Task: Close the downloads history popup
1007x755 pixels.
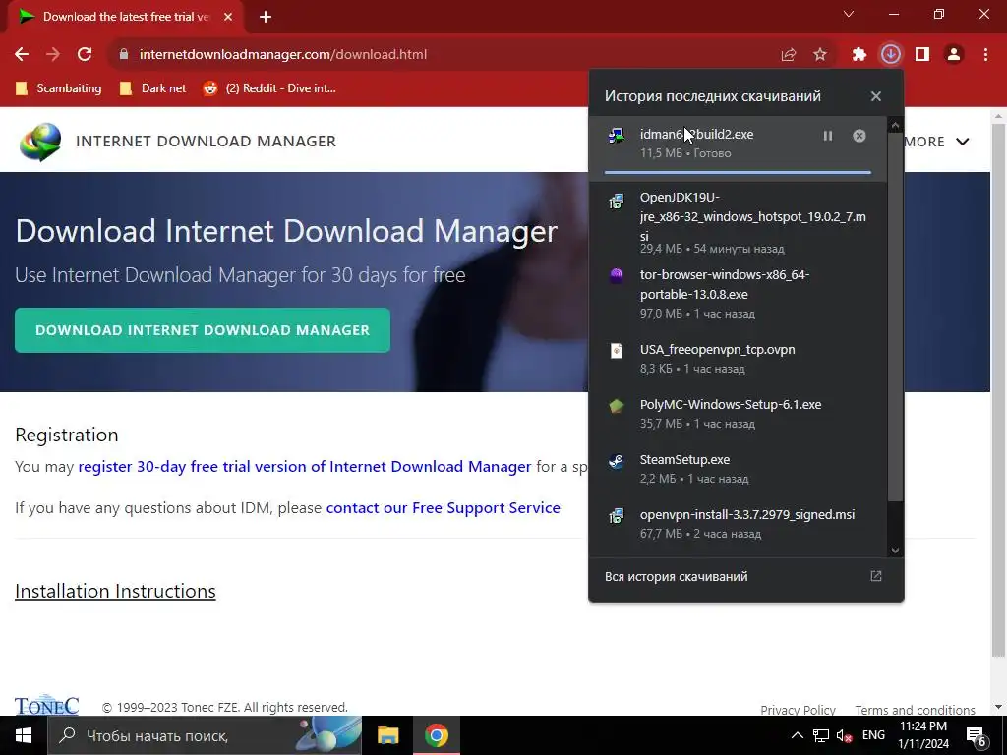Action: point(876,96)
